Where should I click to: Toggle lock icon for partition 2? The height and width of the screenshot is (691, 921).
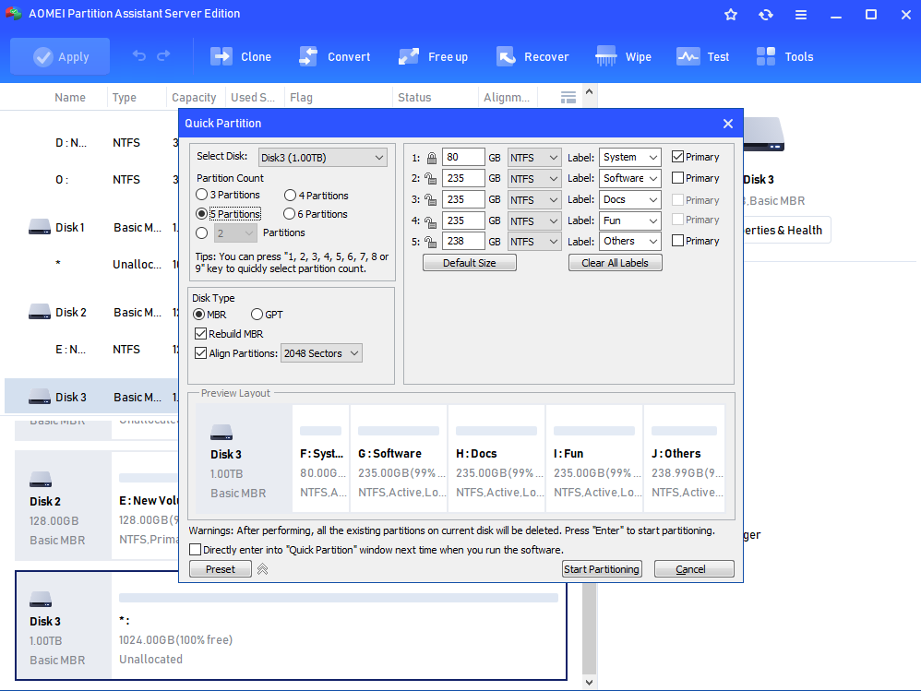[x=431, y=178]
